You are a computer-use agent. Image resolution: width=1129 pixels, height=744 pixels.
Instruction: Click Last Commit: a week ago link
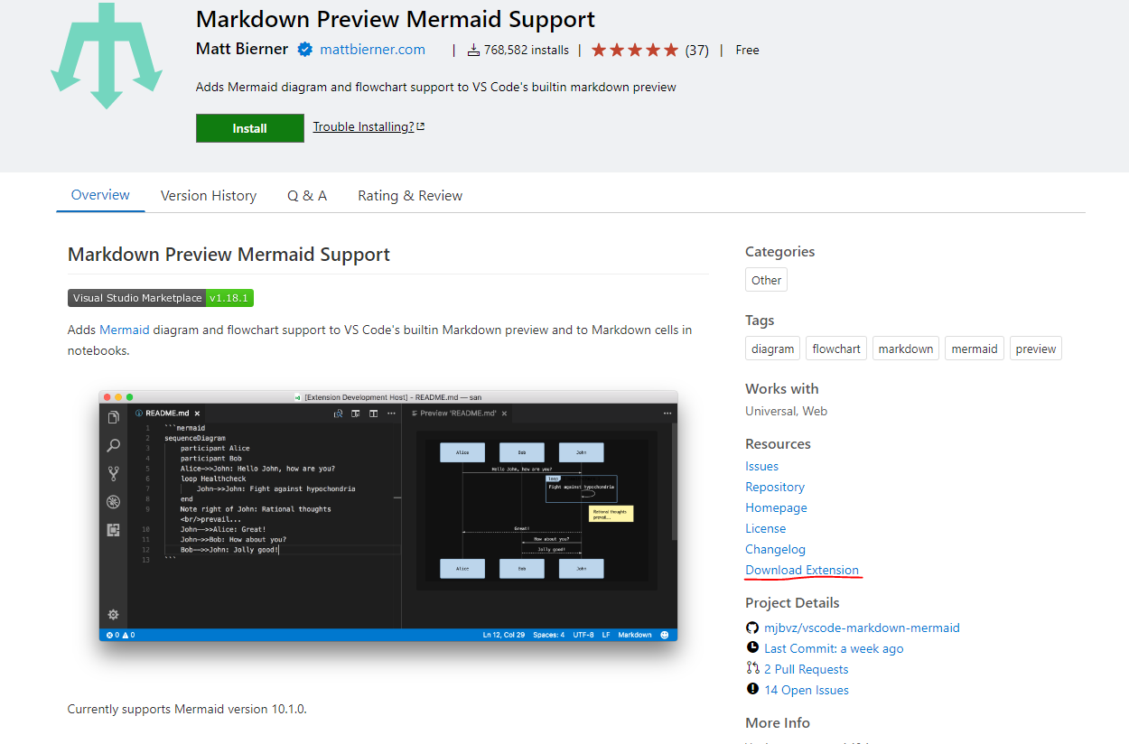[834, 648]
